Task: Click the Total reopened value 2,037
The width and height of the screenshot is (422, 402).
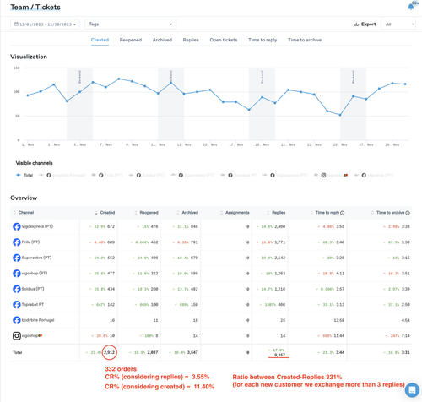Action: tap(153, 352)
